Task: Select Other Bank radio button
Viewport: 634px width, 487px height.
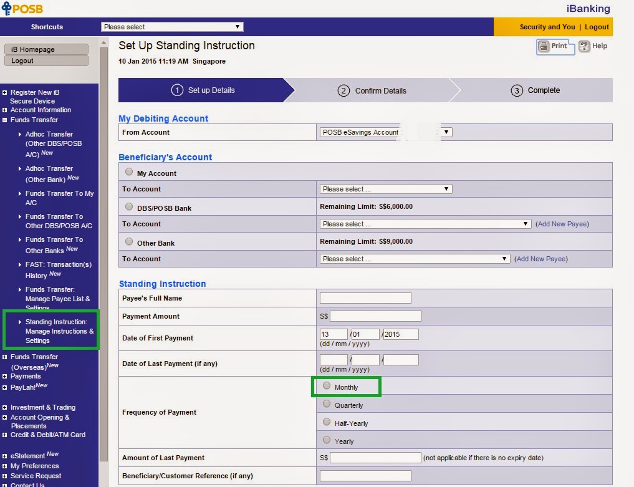Action: [129, 241]
